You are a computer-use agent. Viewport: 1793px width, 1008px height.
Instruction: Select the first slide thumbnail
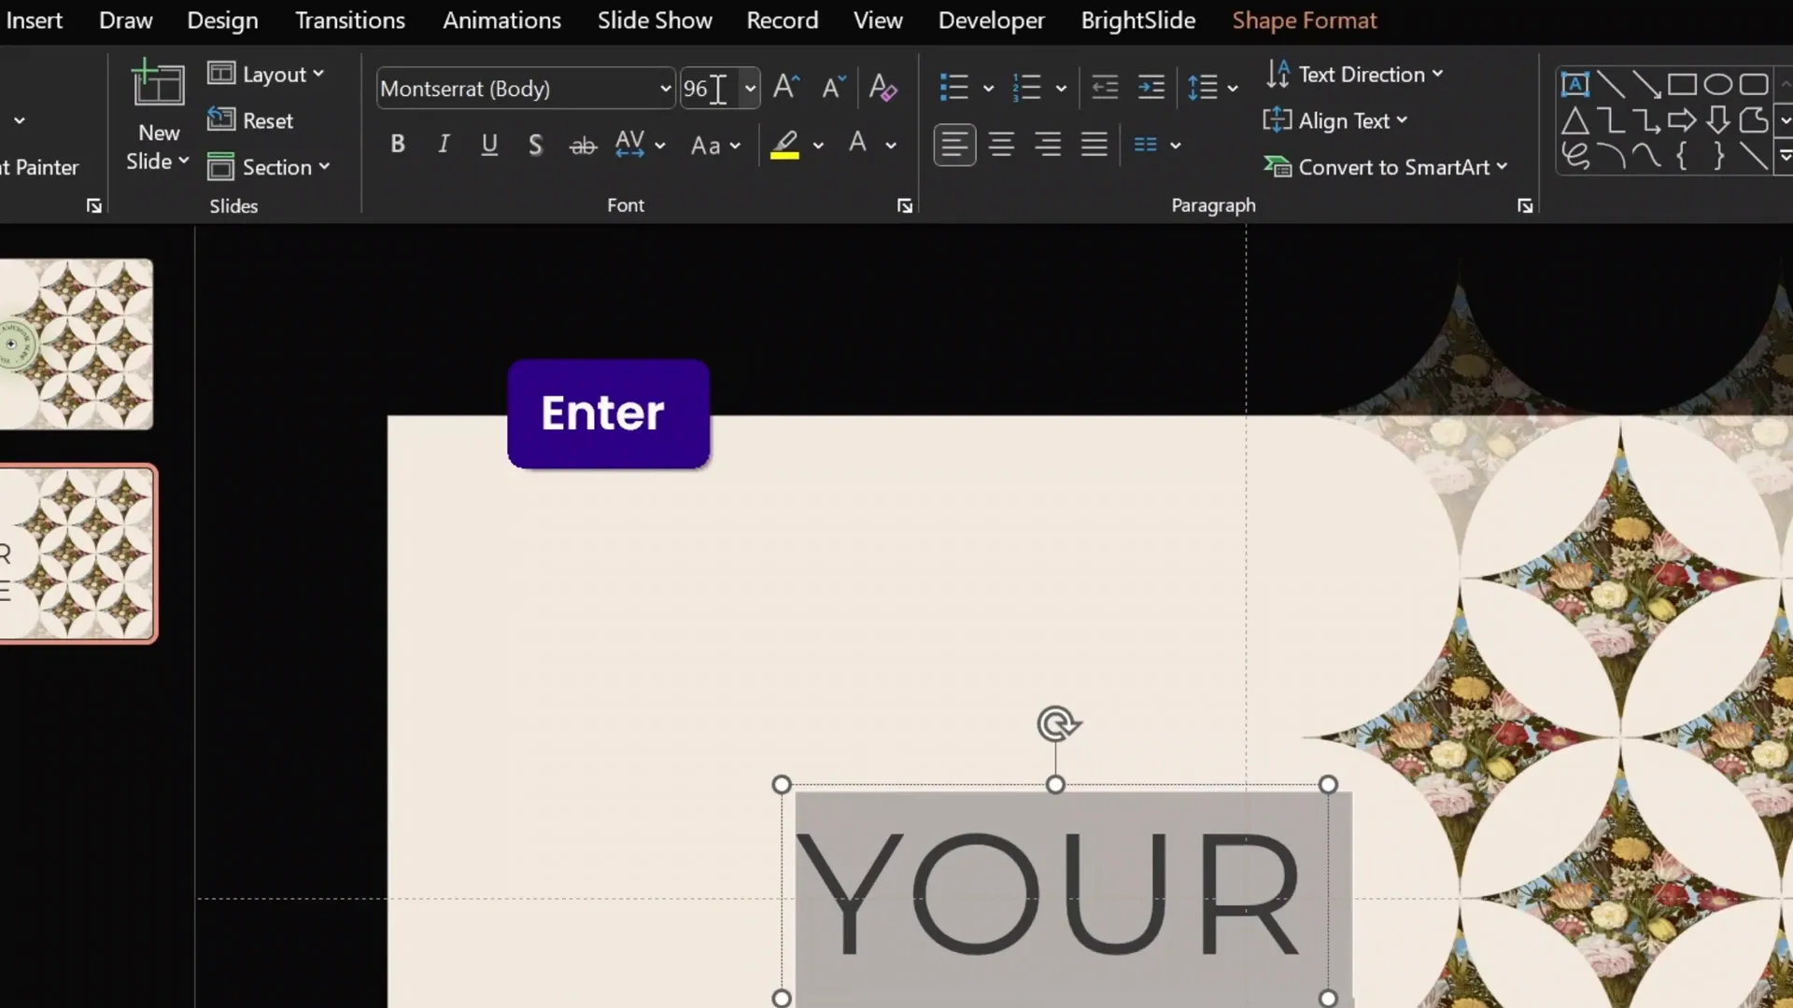pyautogui.click(x=76, y=344)
